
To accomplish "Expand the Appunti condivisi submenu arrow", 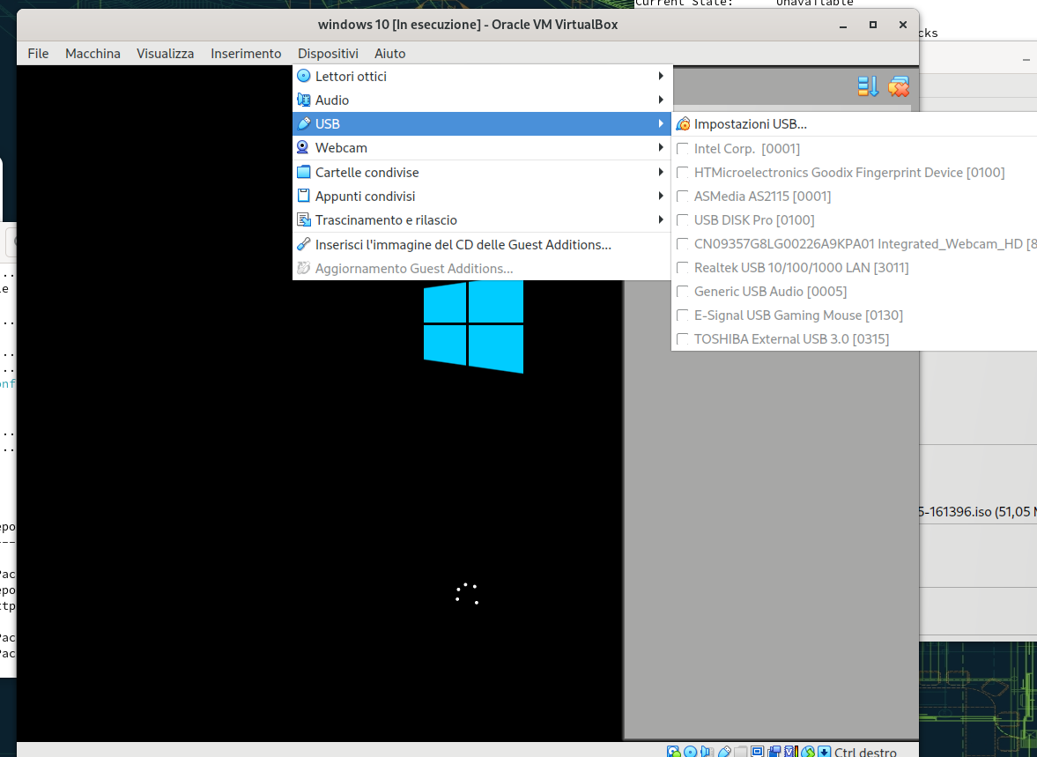I will point(661,196).
